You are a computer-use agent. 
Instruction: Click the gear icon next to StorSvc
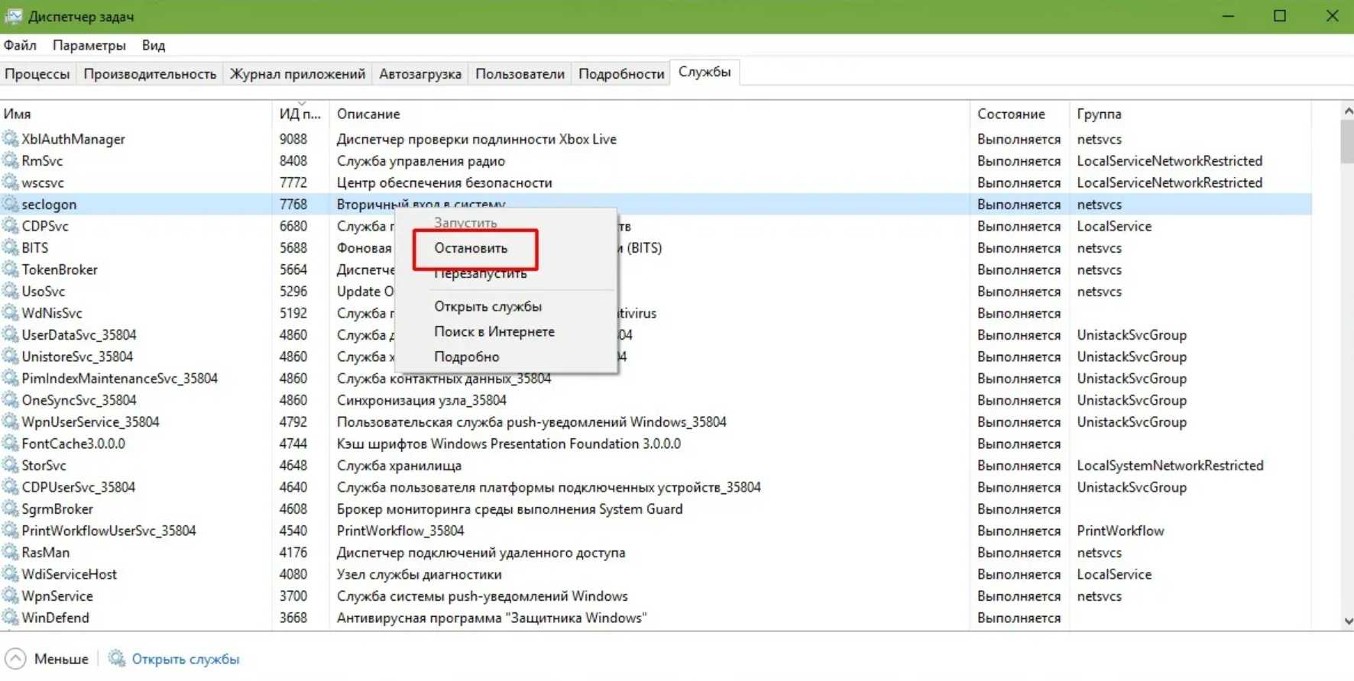point(10,466)
